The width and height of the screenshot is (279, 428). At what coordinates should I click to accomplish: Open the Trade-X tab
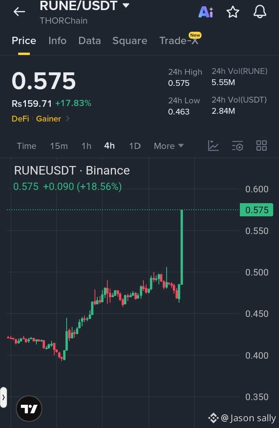pyautogui.click(x=179, y=41)
